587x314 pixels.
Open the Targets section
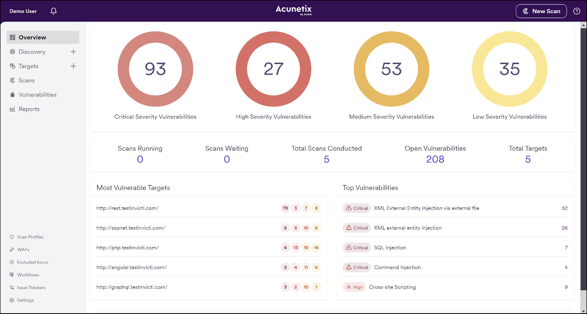(29, 66)
